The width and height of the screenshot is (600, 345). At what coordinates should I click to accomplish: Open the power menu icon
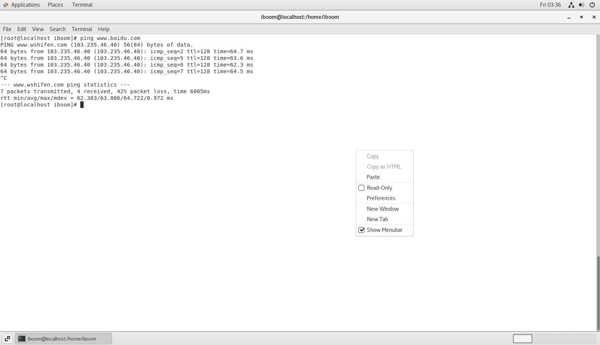pyautogui.click(x=592, y=5)
